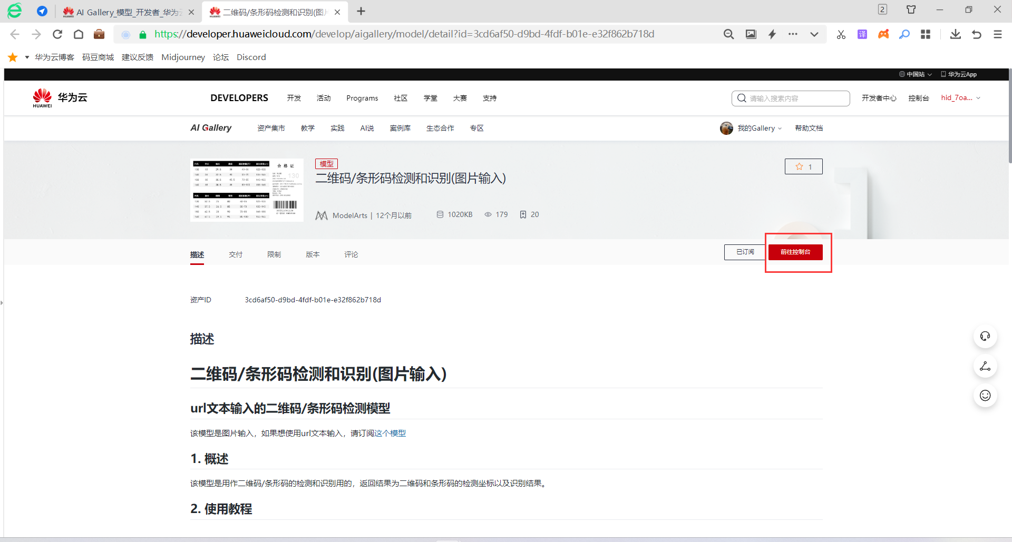
Task: Open the 版本 tab
Action: click(x=313, y=254)
